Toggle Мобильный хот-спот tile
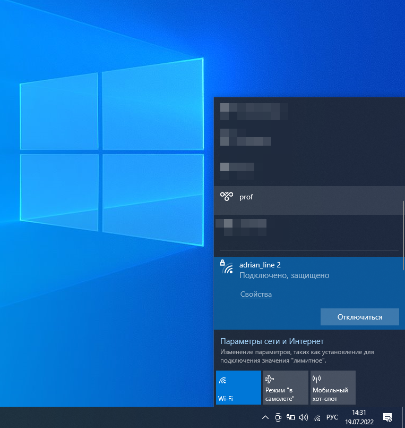Image resolution: width=405 pixels, height=428 pixels. pos(333,388)
